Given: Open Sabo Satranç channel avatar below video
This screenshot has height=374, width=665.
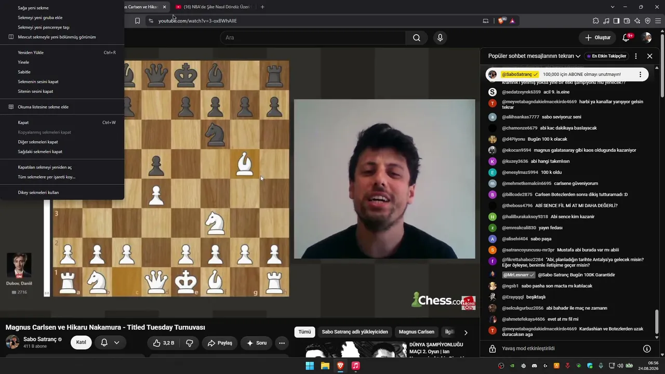Looking at the screenshot, I should [12, 342].
